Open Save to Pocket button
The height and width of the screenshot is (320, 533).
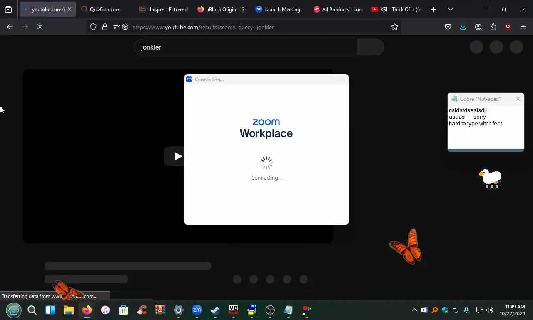tap(448, 27)
